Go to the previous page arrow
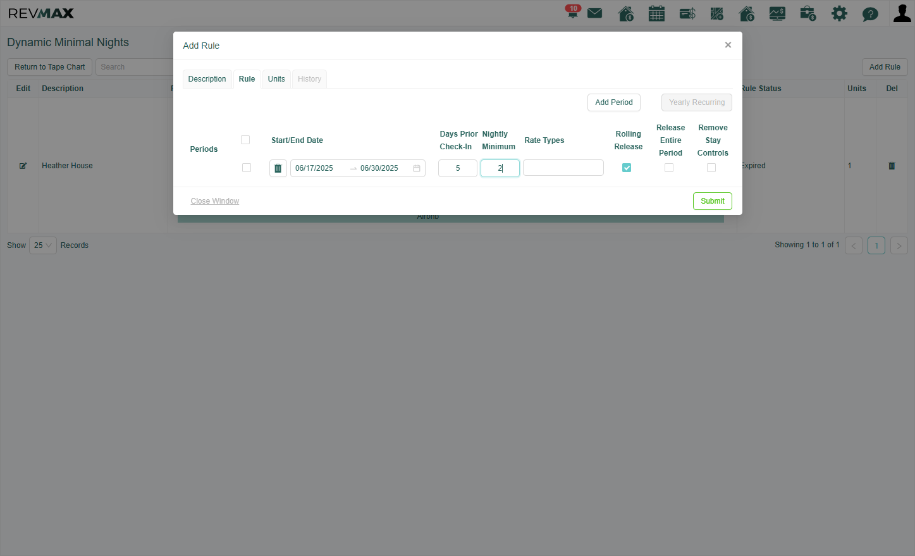This screenshot has width=915, height=556. coord(854,245)
